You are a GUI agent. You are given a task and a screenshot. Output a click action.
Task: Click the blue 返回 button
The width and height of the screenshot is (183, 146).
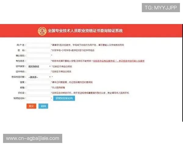[x=43, y=106]
